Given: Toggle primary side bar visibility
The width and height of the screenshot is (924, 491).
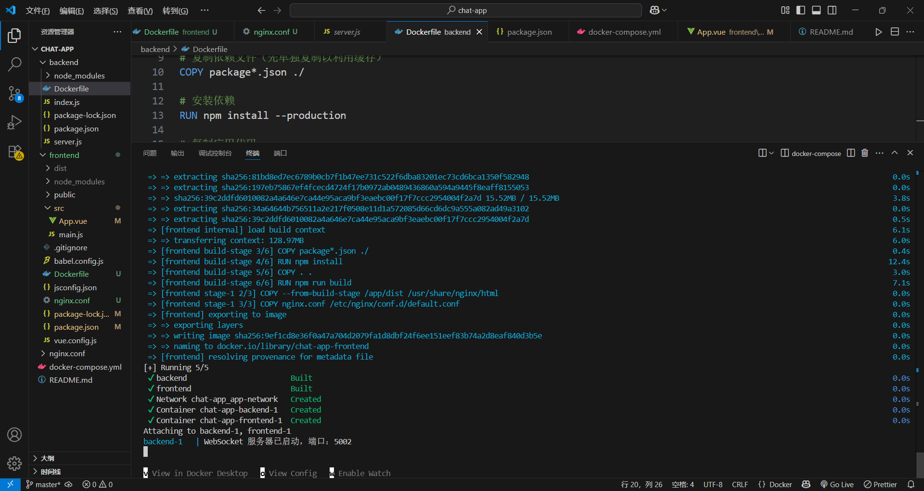Looking at the screenshot, I should pos(801,10).
